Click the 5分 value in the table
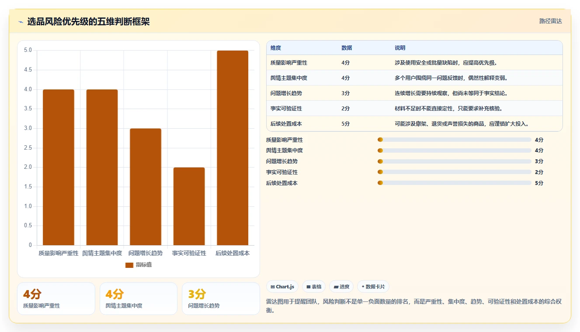The width and height of the screenshot is (580, 332). click(x=346, y=124)
